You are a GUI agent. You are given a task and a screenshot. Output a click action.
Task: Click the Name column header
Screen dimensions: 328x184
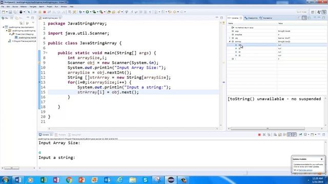tap(252, 24)
